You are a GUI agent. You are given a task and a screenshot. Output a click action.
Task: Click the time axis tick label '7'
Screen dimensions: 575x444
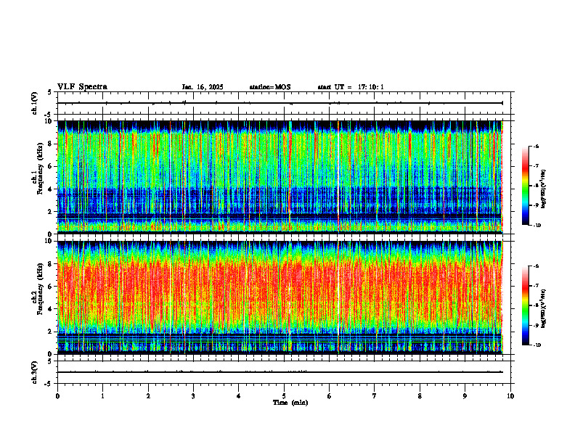(x=375, y=396)
